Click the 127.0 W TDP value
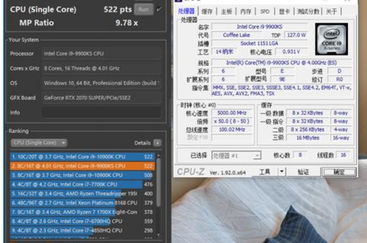Image resolution: width=367 pixels, height=243 pixels. tap(296, 35)
